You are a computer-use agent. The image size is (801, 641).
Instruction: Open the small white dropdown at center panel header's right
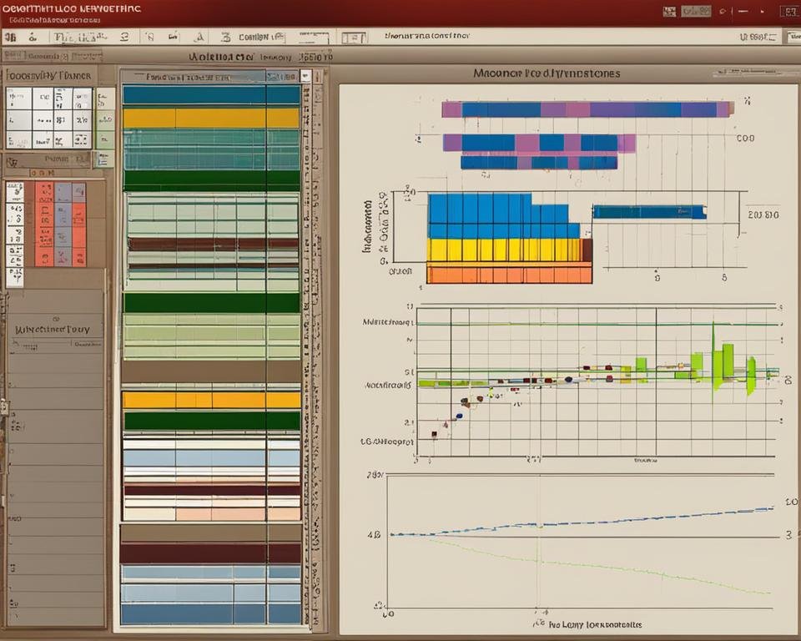tap(305, 76)
